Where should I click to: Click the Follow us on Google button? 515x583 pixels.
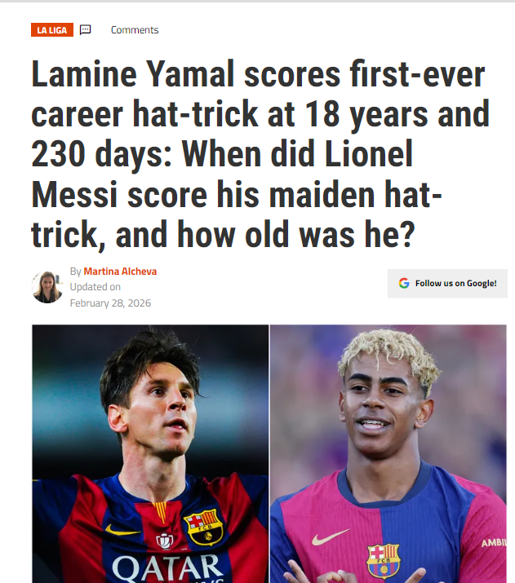tap(447, 283)
